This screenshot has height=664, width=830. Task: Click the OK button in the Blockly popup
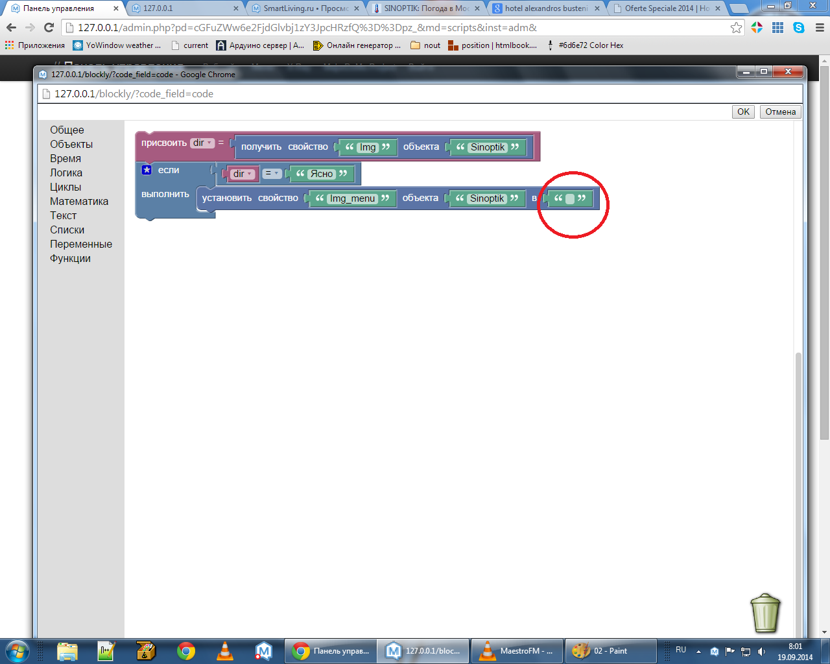click(x=743, y=112)
